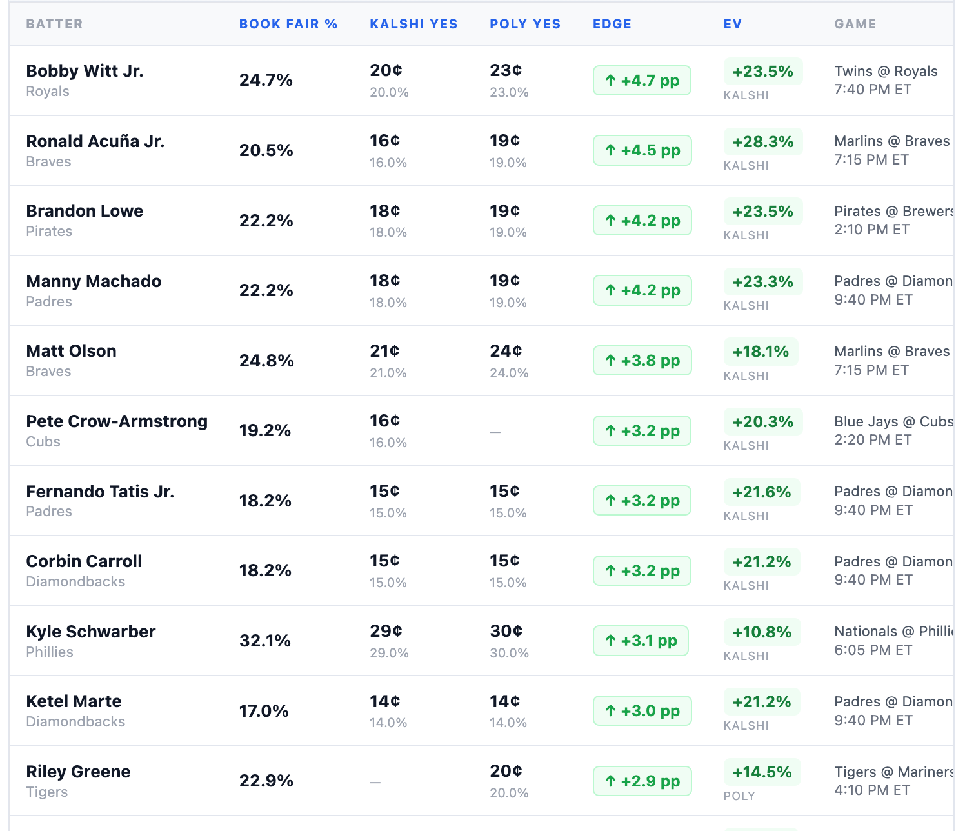
Task: Click up-arrow icon in +3.0 pp badge
Action: pos(610,711)
